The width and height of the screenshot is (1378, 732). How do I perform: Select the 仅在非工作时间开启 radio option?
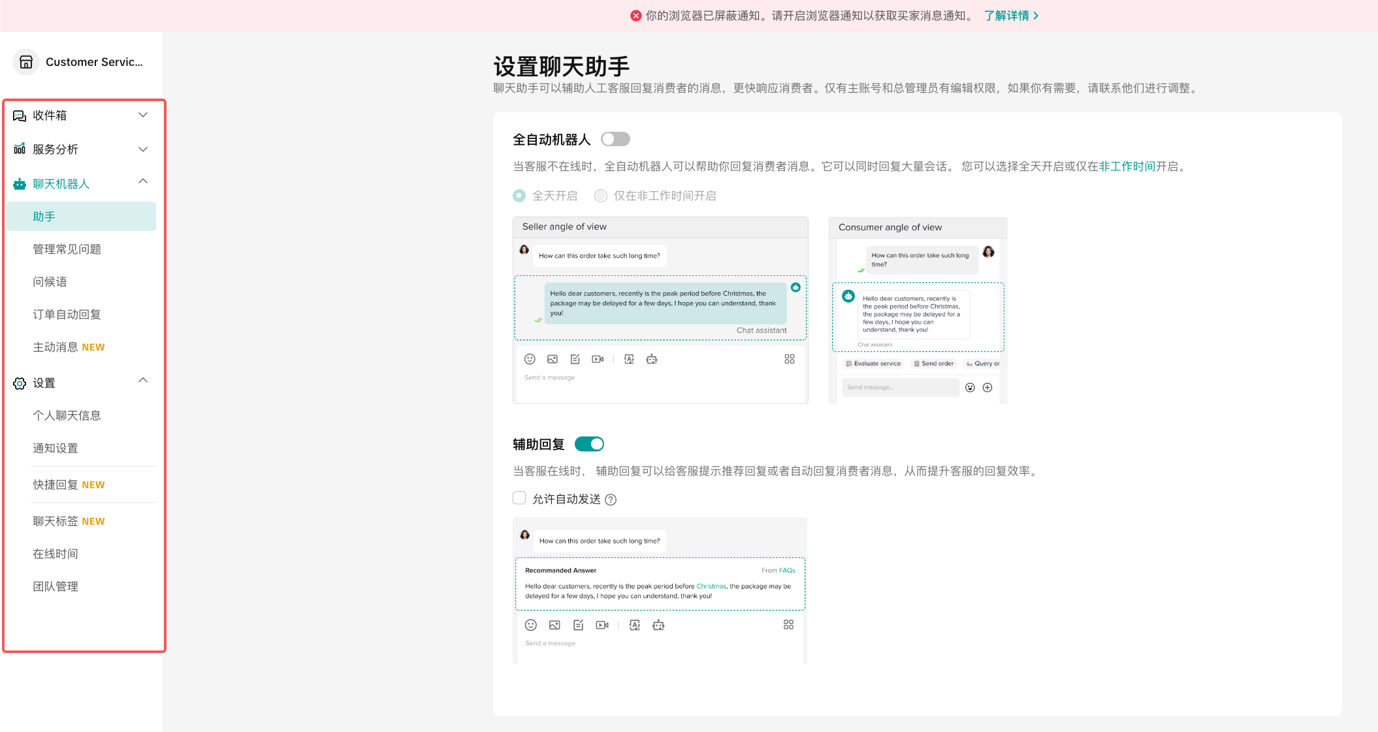(x=601, y=196)
